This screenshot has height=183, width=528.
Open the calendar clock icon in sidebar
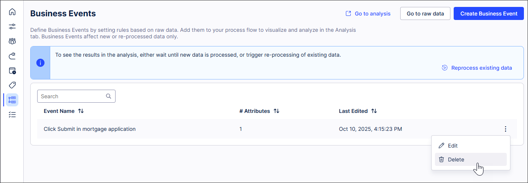tap(12, 71)
